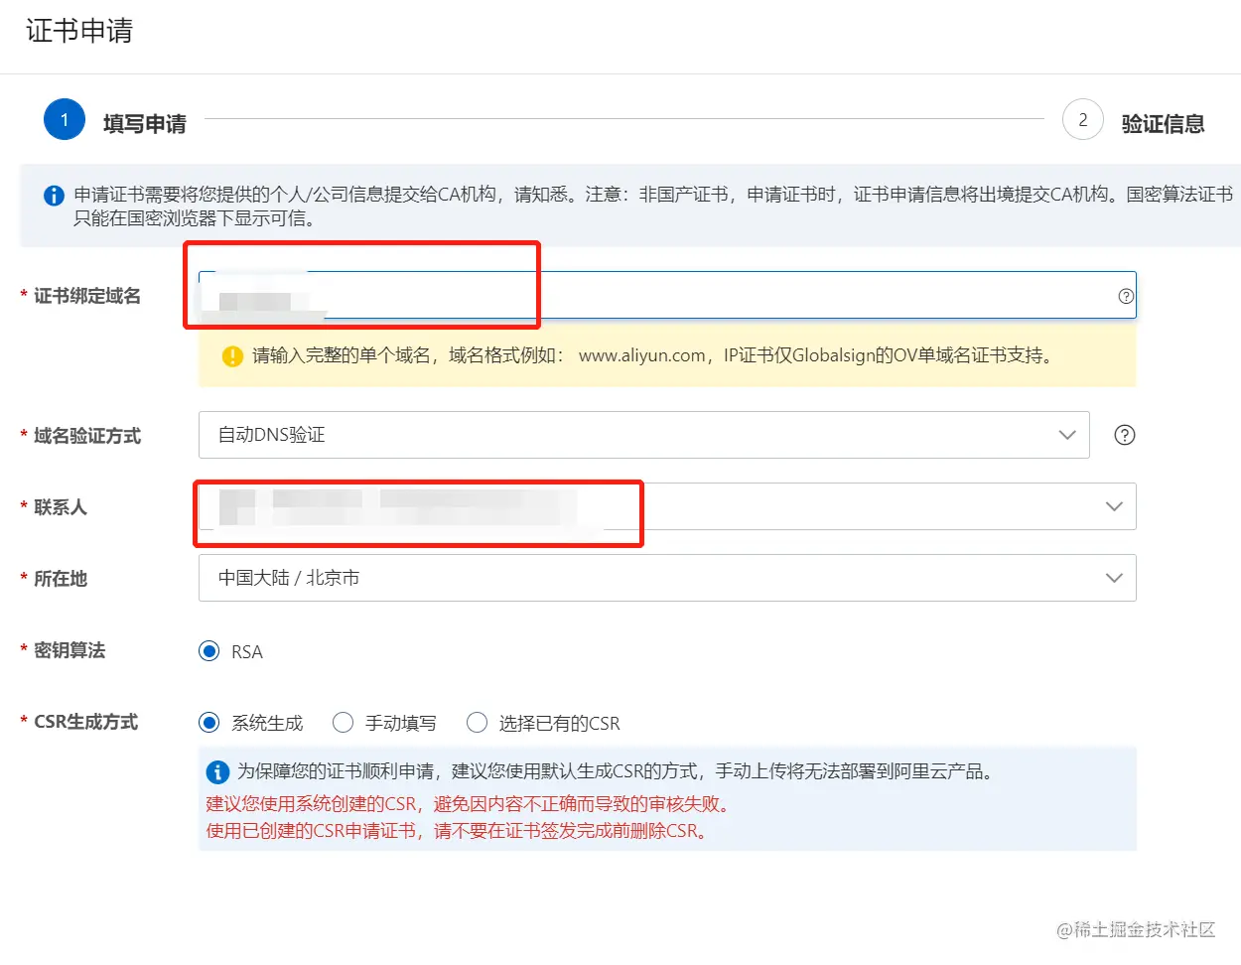Click the 密钥算法 field label

click(x=69, y=650)
